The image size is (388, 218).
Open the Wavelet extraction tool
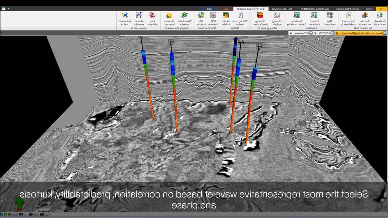(139, 18)
